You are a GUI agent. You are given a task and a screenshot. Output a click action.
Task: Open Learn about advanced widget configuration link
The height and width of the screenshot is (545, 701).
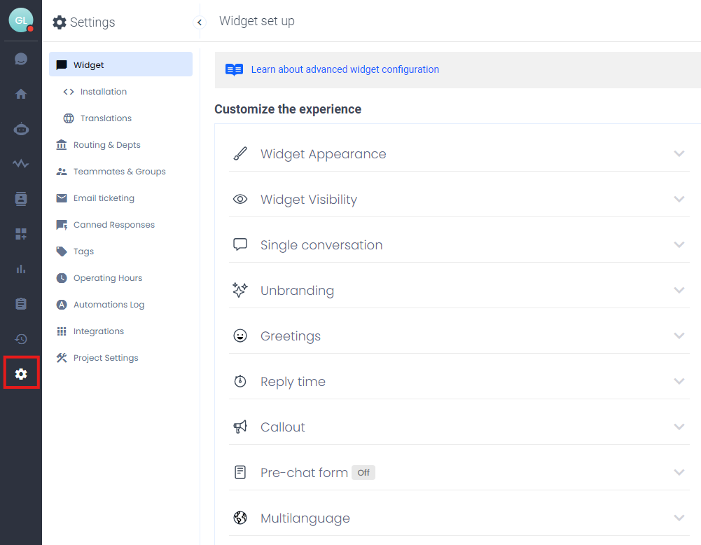[x=345, y=69]
